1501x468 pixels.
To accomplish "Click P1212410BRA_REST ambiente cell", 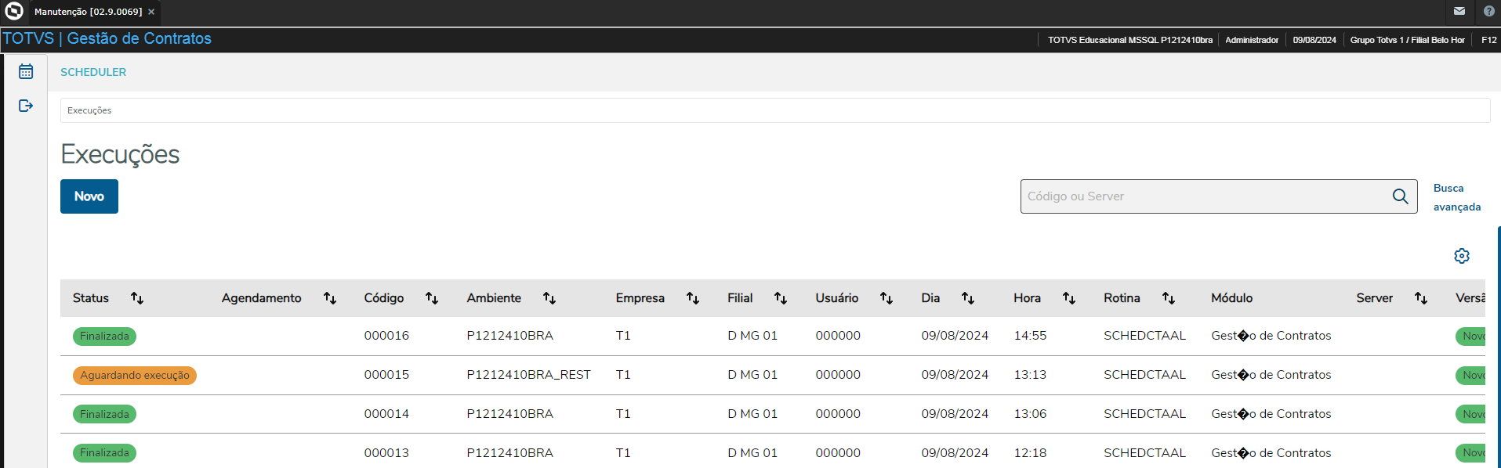I will pos(528,375).
